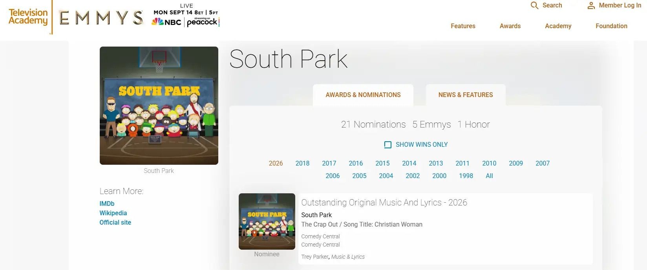Screen dimensions: 647x270
Task: Click South Park caption below poster
Action: 159,171
